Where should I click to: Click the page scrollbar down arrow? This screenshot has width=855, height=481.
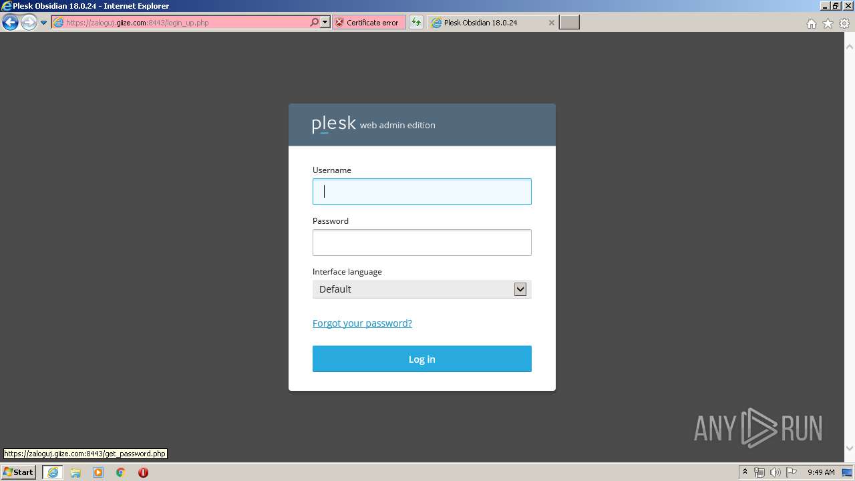[850, 448]
